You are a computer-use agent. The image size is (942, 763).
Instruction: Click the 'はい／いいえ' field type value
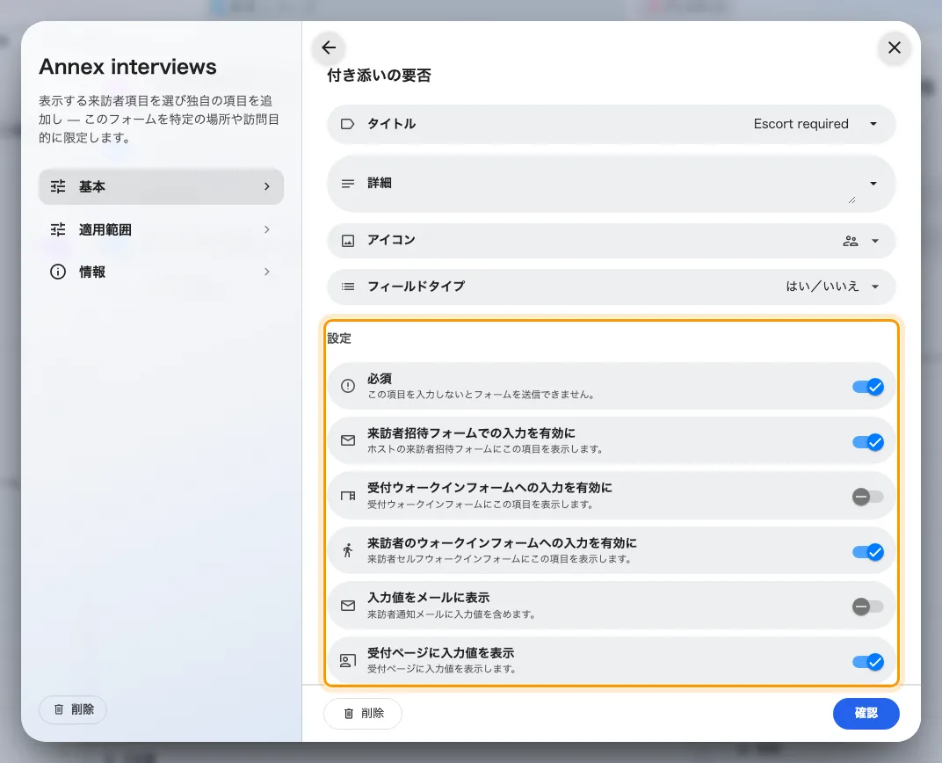(822, 287)
